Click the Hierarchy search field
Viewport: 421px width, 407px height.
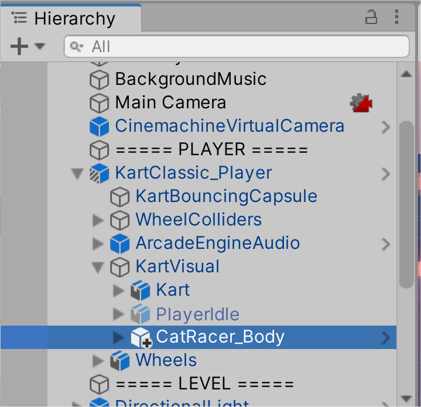[237, 46]
